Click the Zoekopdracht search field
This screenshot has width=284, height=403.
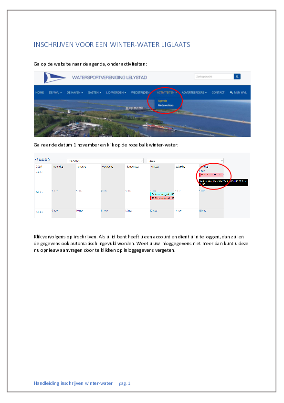point(214,76)
